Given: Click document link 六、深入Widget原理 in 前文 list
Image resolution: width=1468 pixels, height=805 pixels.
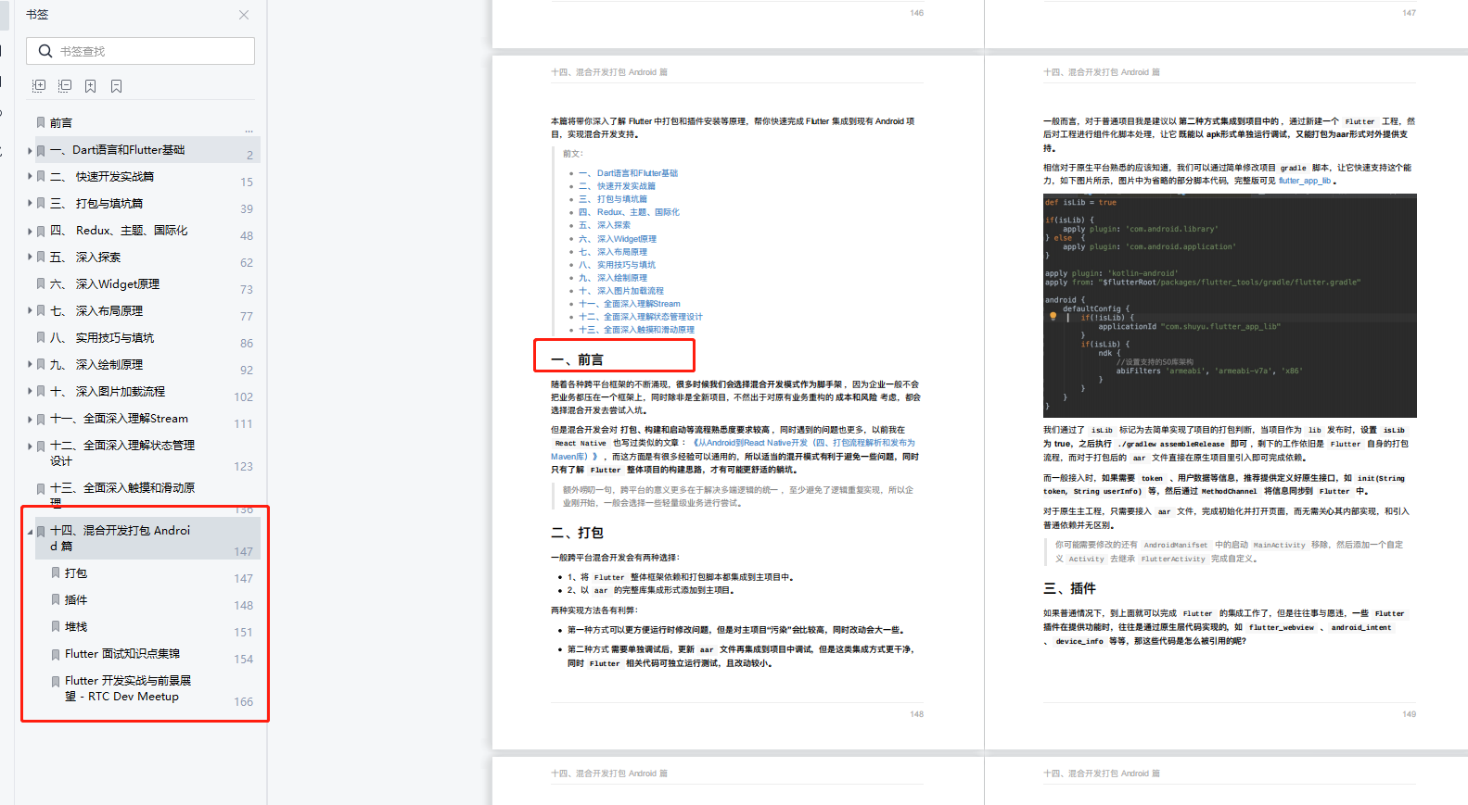Looking at the screenshot, I should pyautogui.click(x=618, y=239).
